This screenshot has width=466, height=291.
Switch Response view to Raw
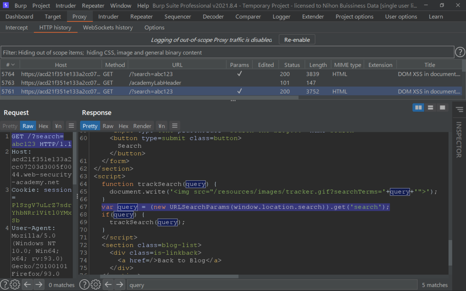coord(108,126)
